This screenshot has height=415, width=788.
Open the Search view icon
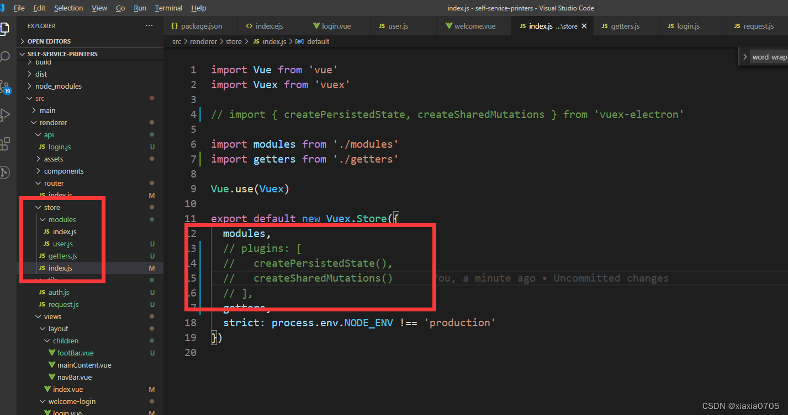pos(7,56)
